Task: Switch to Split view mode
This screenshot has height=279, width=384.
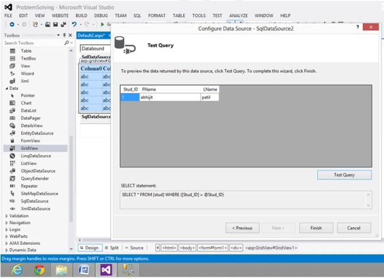Action: pyautogui.click(x=112, y=248)
